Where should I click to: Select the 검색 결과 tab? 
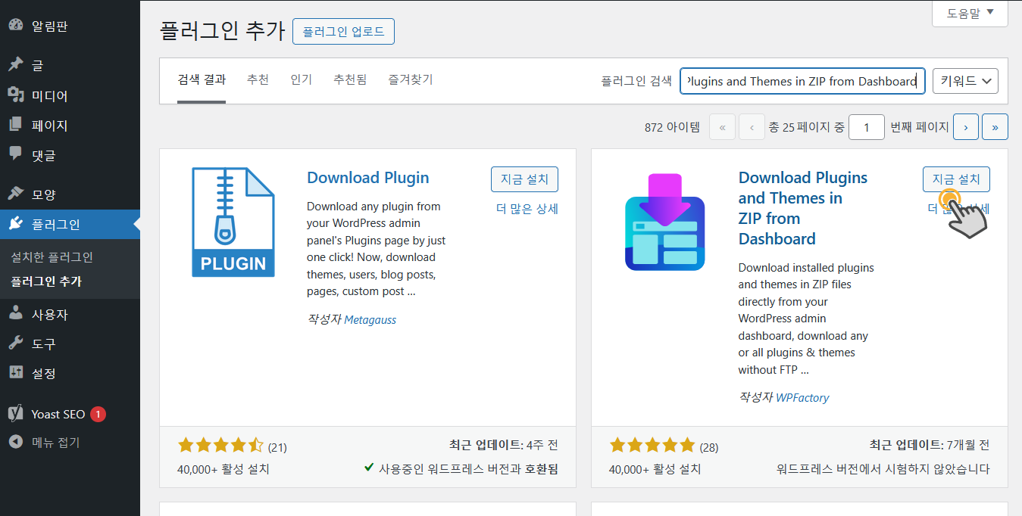[202, 79]
